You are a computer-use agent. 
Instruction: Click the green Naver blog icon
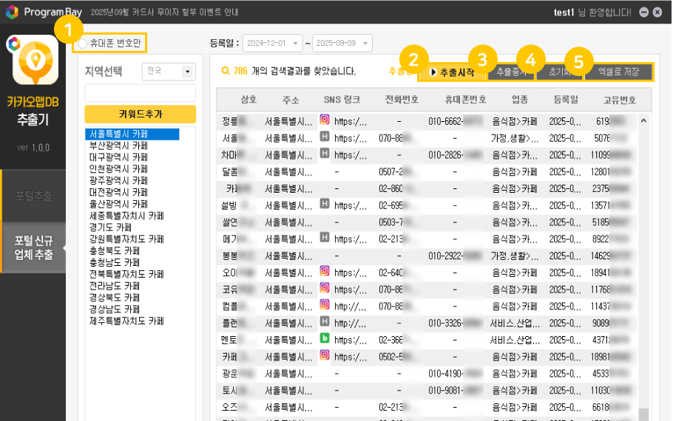[x=324, y=338]
